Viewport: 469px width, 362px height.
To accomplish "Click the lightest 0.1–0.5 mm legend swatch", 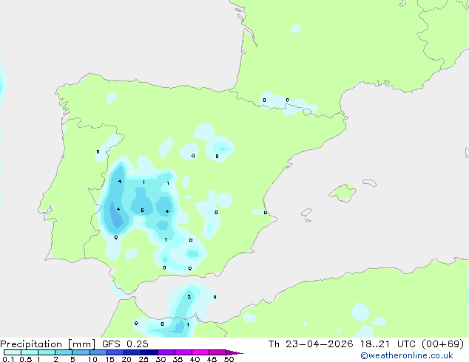I will [13, 352].
